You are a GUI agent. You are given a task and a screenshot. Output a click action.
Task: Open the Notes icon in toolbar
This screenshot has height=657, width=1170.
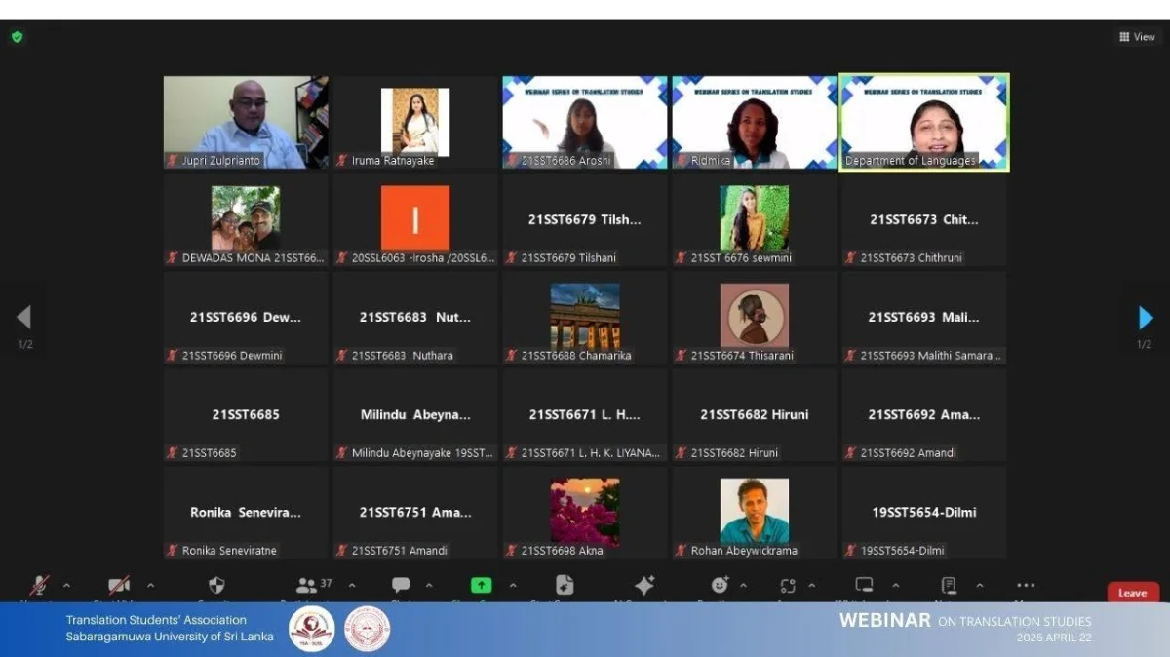tap(949, 585)
